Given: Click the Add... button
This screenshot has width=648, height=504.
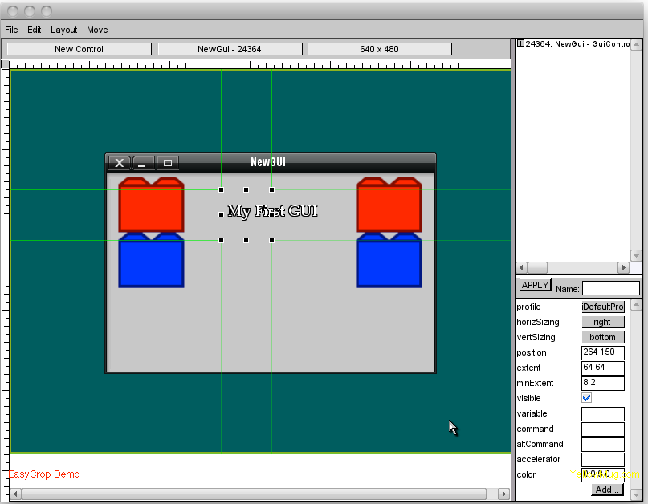Looking at the screenshot, I should (x=607, y=490).
